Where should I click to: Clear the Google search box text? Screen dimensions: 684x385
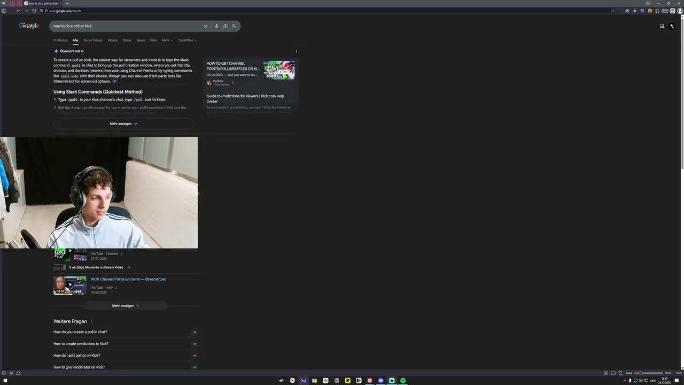[x=205, y=26]
